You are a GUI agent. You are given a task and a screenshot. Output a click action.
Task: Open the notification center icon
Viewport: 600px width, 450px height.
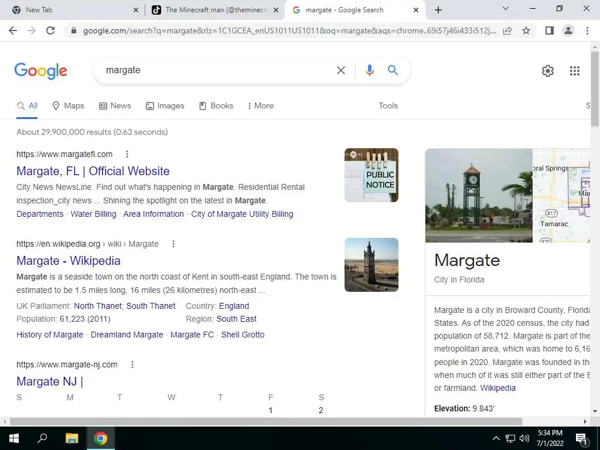click(x=581, y=439)
